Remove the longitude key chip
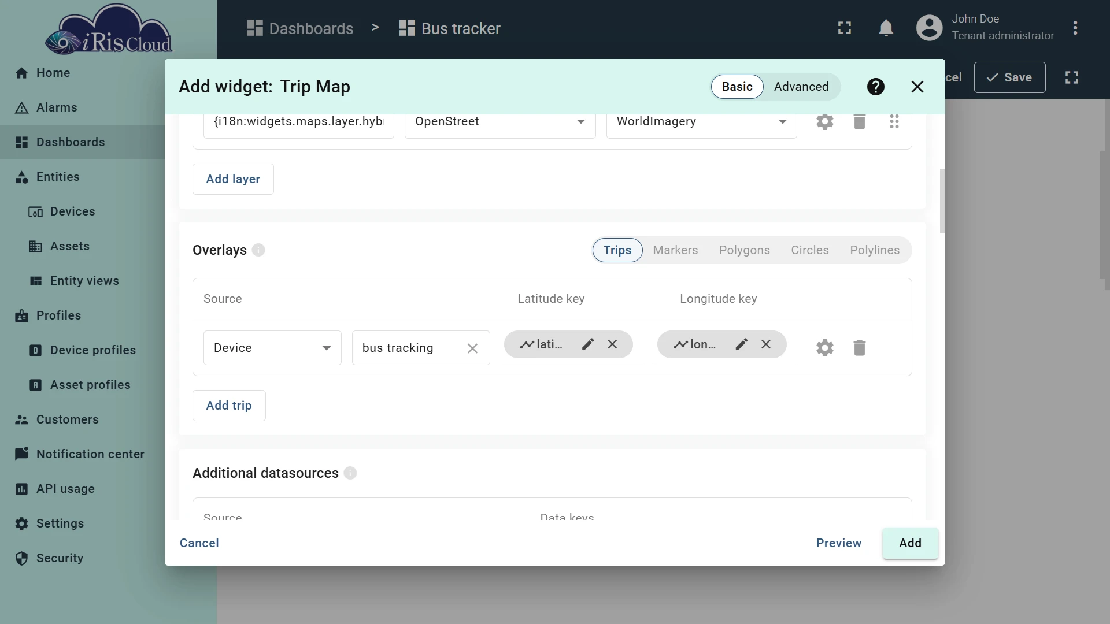 pos(766,344)
